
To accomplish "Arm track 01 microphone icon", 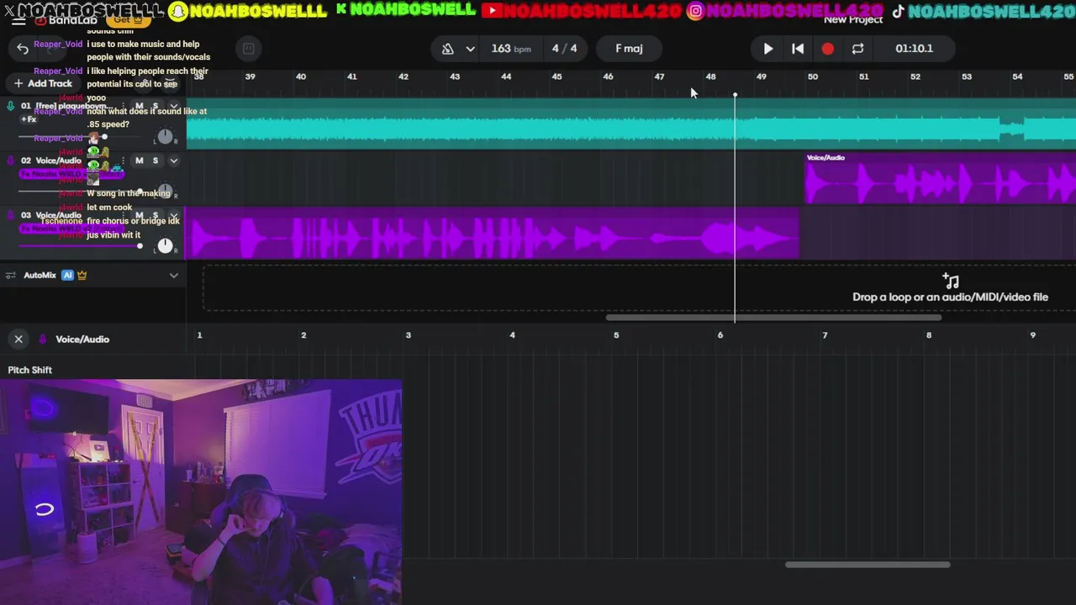I will pos(10,106).
